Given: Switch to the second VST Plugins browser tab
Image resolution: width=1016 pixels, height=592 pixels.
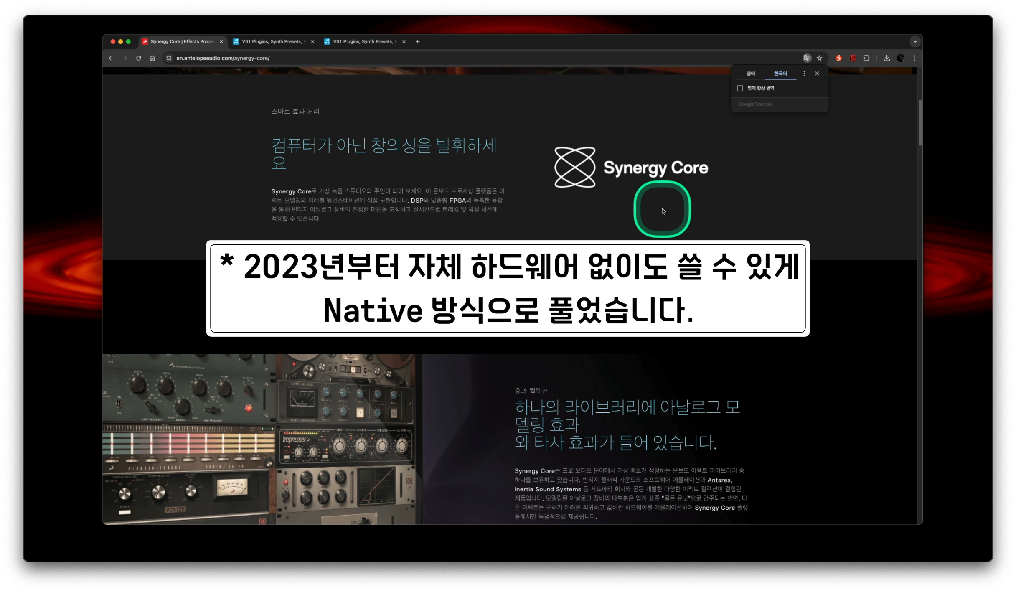Looking at the screenshot, I should click(x=361, y=41).
